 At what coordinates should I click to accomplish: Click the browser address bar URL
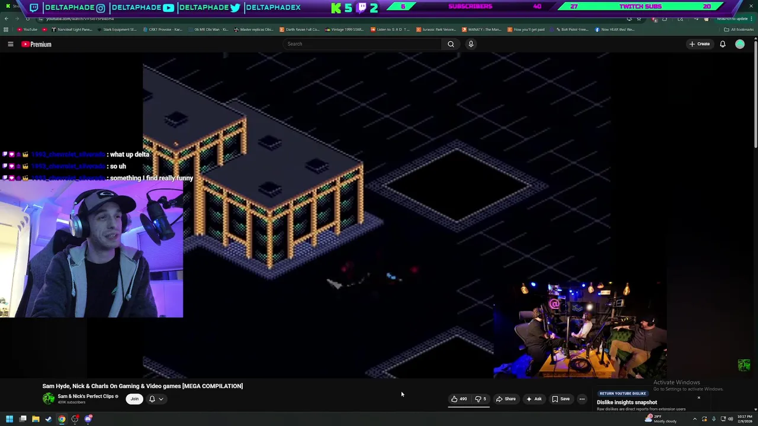[80, 19]
